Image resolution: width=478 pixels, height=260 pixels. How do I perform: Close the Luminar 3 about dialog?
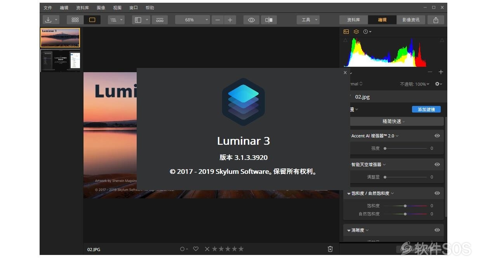345,73
